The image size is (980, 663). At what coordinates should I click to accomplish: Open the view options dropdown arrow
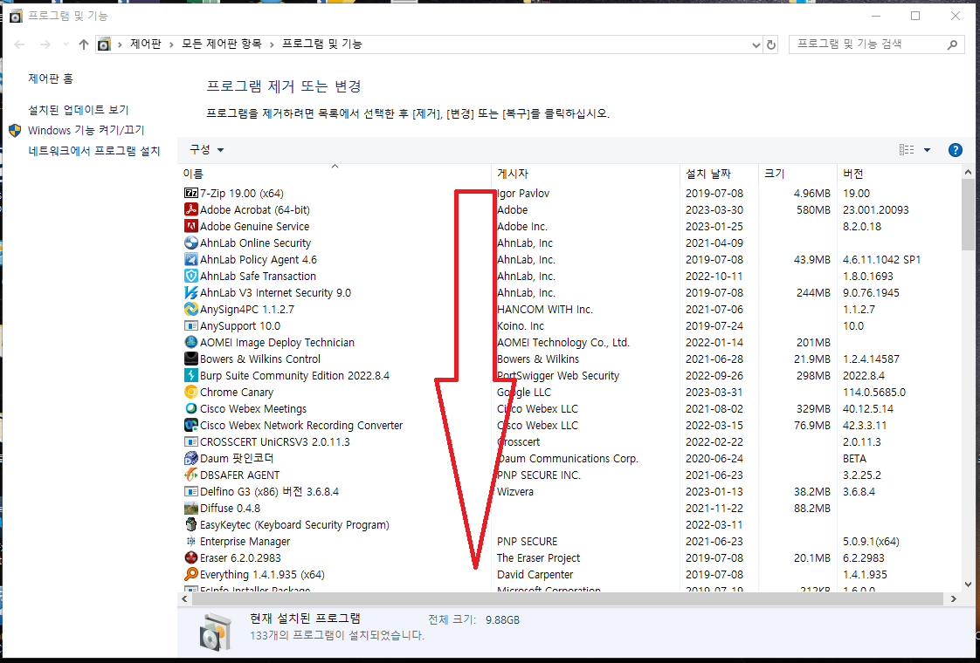point(927,150)
